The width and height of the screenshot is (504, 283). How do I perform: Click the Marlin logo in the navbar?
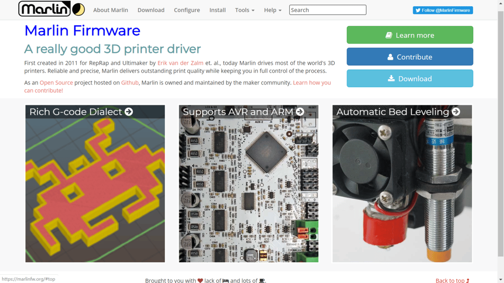[x=52, y=9]
